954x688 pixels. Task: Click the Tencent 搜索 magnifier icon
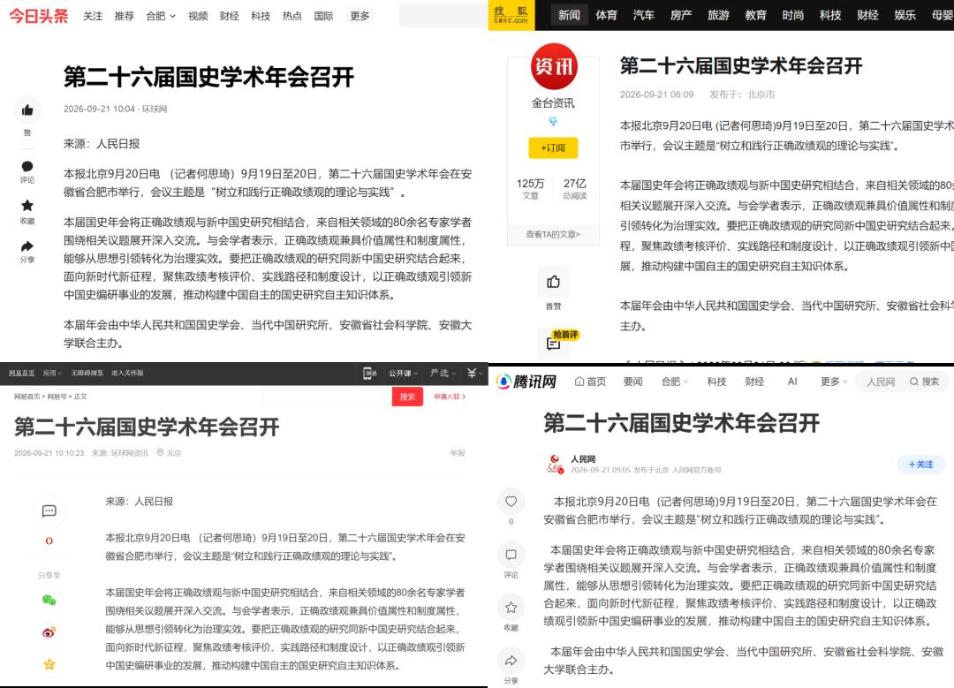pos(914,382)
